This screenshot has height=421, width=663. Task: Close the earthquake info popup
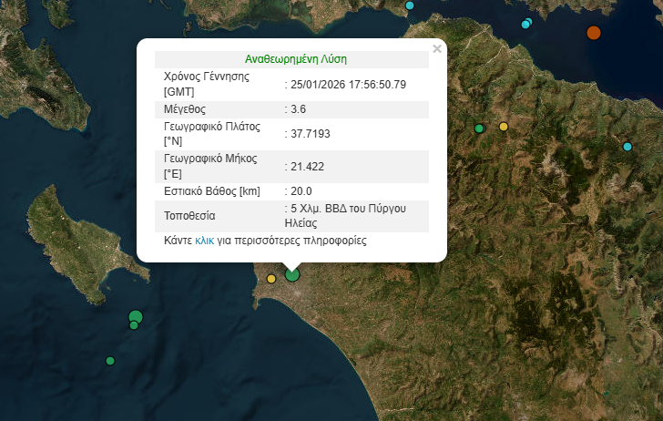click(437, 49)
